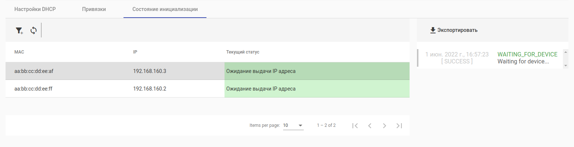Go to the previous page
This screenshot has height=147, width=574.
point(370,125)
